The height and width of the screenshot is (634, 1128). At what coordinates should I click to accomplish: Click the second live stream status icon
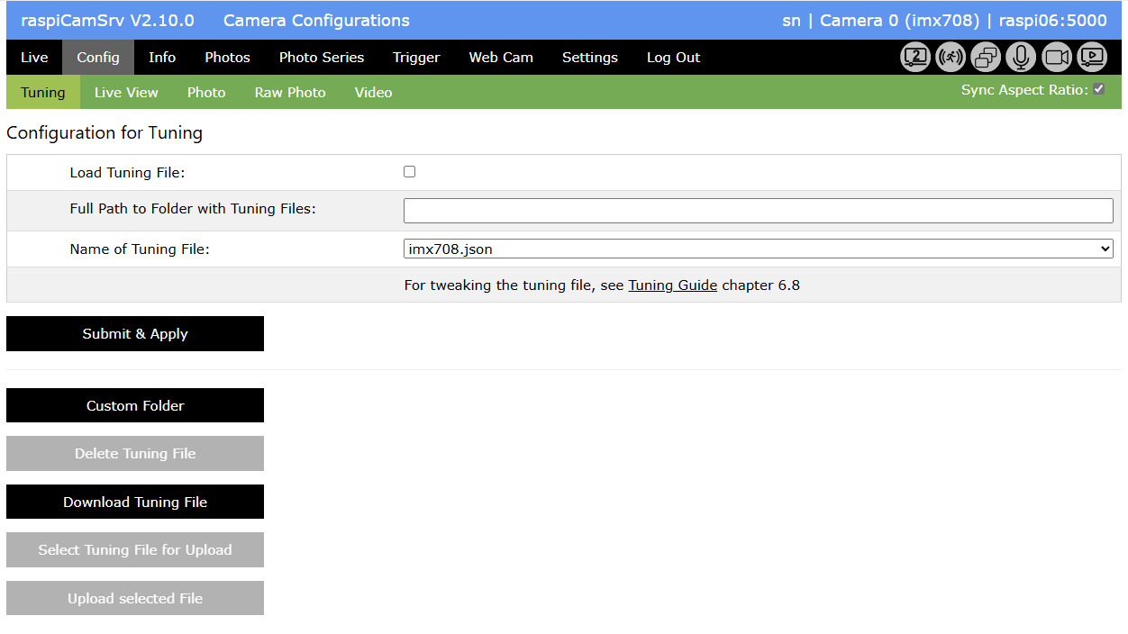tap(915, 58)
